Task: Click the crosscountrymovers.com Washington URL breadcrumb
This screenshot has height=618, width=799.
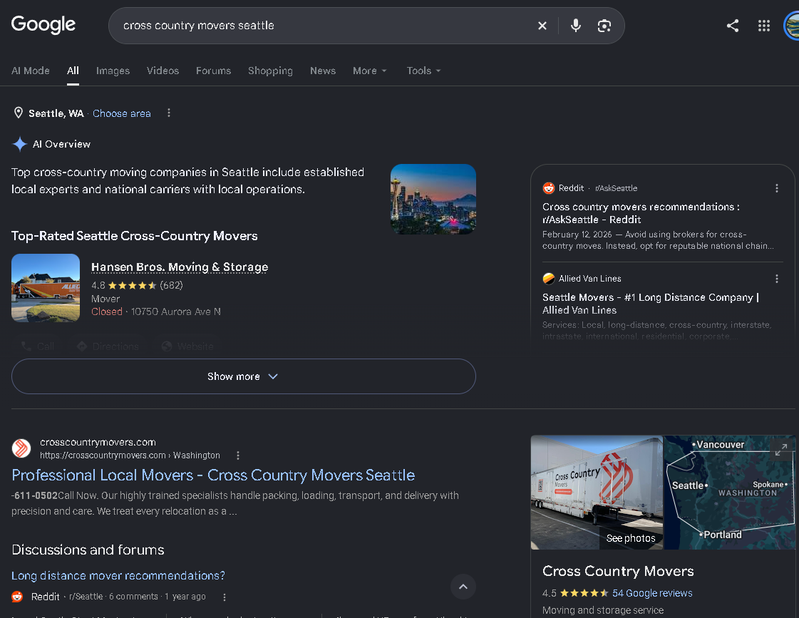Action: coord(130,455)
